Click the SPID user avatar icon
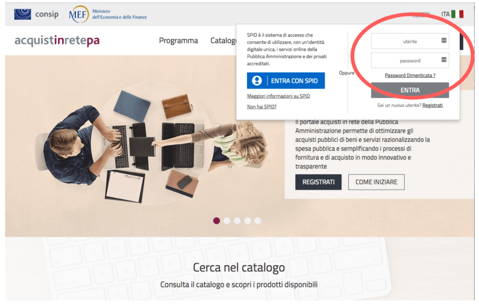This screenshot has height=304, width=479. (257, 81)
